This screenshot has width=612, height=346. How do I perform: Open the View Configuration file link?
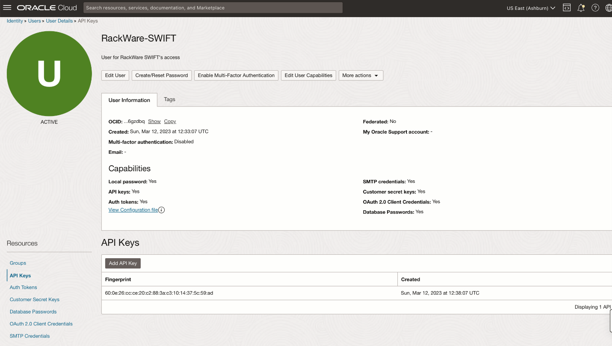click(x=133, y=210)
